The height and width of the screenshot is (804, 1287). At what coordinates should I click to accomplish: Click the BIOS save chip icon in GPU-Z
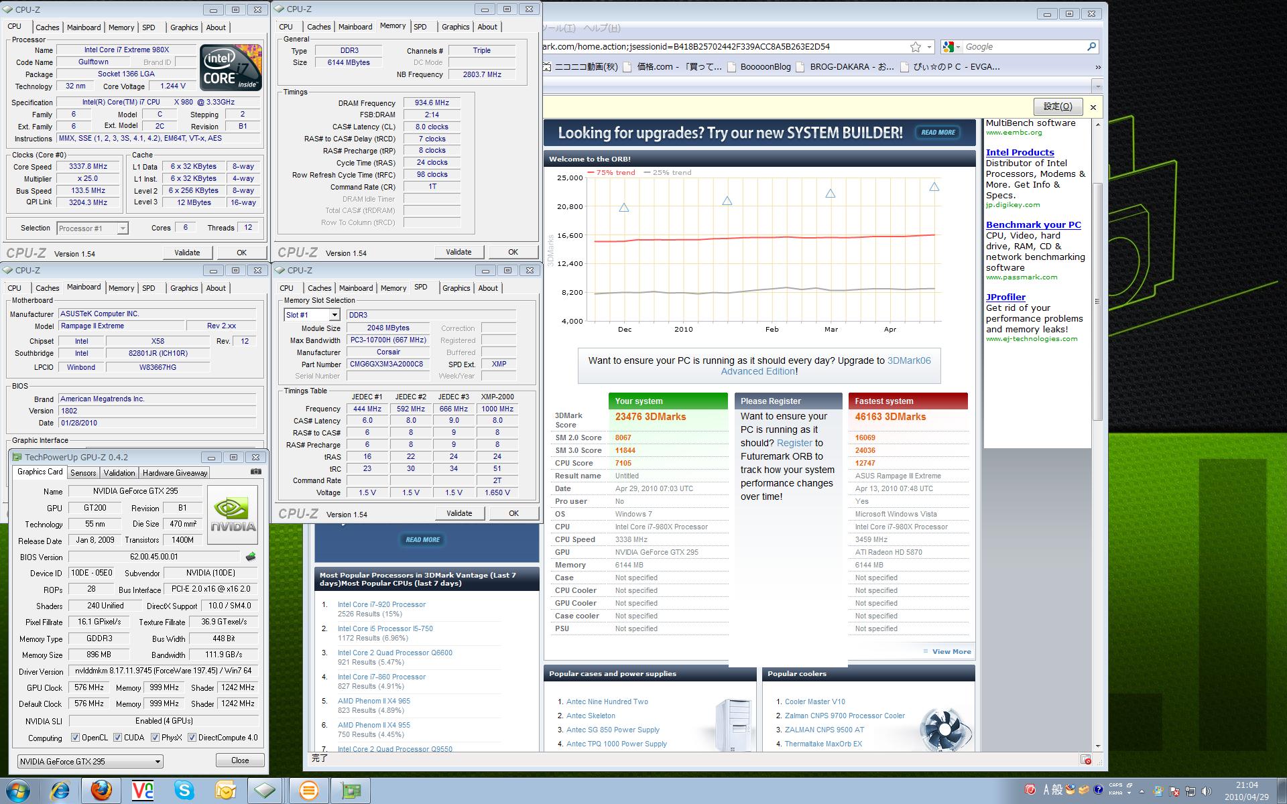(251, 557)
